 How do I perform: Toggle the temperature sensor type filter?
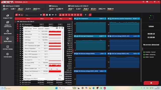coord(60,15)
